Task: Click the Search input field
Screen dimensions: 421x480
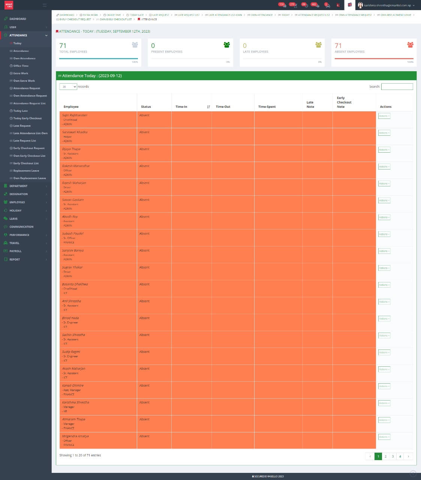Action: pos(397,87)
